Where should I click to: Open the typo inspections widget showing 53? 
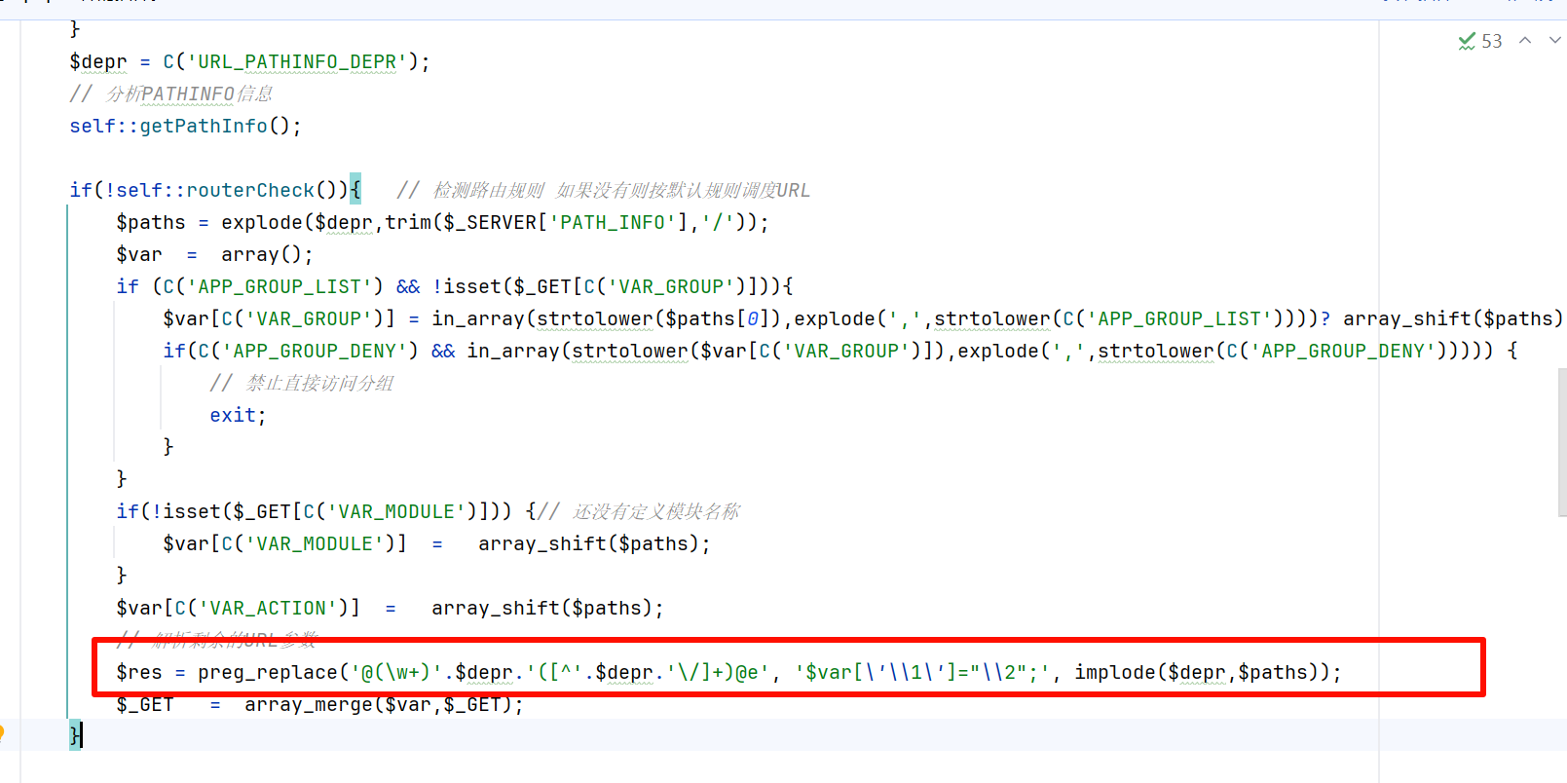click(1480, 41)
